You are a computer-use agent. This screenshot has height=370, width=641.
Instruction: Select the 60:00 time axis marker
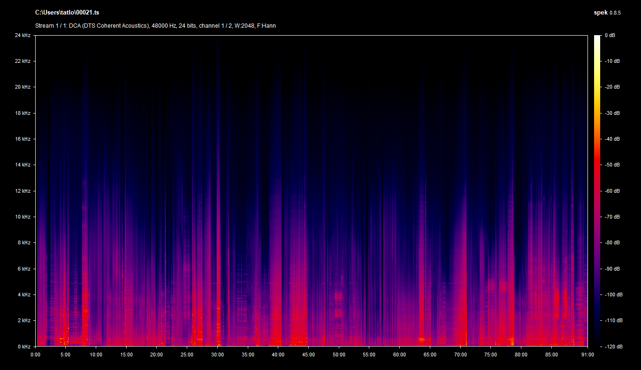(399, 355)
